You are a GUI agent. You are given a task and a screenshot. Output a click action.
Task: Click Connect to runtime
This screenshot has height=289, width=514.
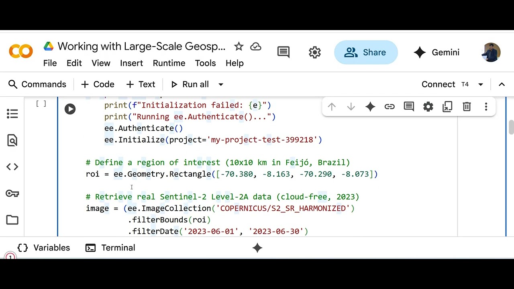coord(438,84)
